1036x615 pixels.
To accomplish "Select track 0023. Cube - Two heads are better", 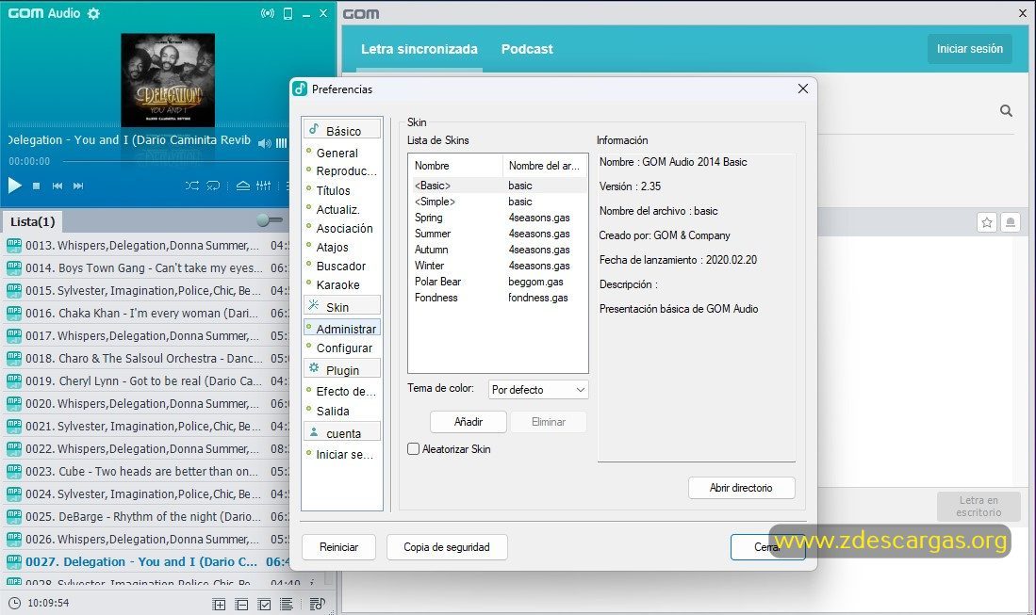I will [x=146, y=471].
